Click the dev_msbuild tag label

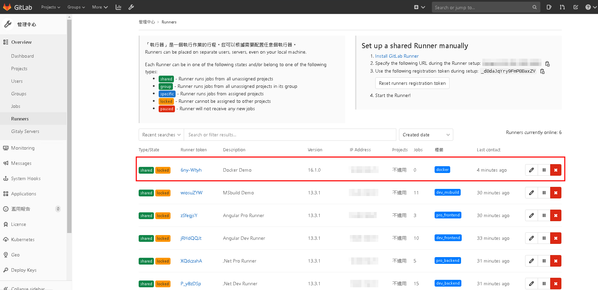coord(447,192)
